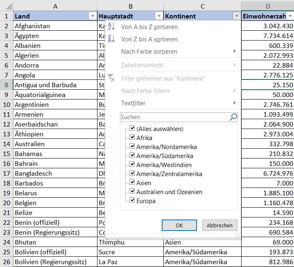Click the sort Z to A icon

[111, 39]
